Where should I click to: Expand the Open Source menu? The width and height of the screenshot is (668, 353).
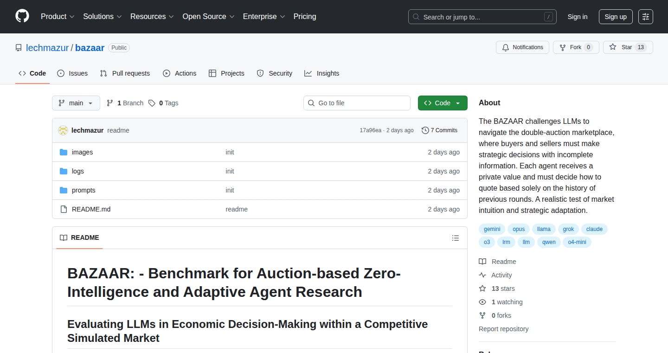(x=208, y=16)
